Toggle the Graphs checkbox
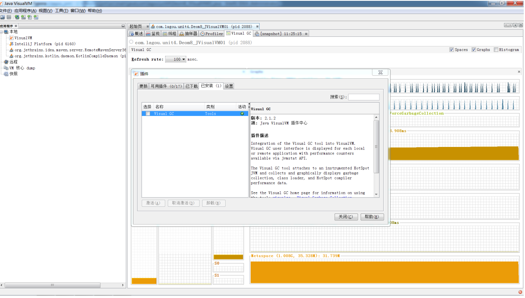This screenshot has height=298, width=525. [x=474, y=50]
